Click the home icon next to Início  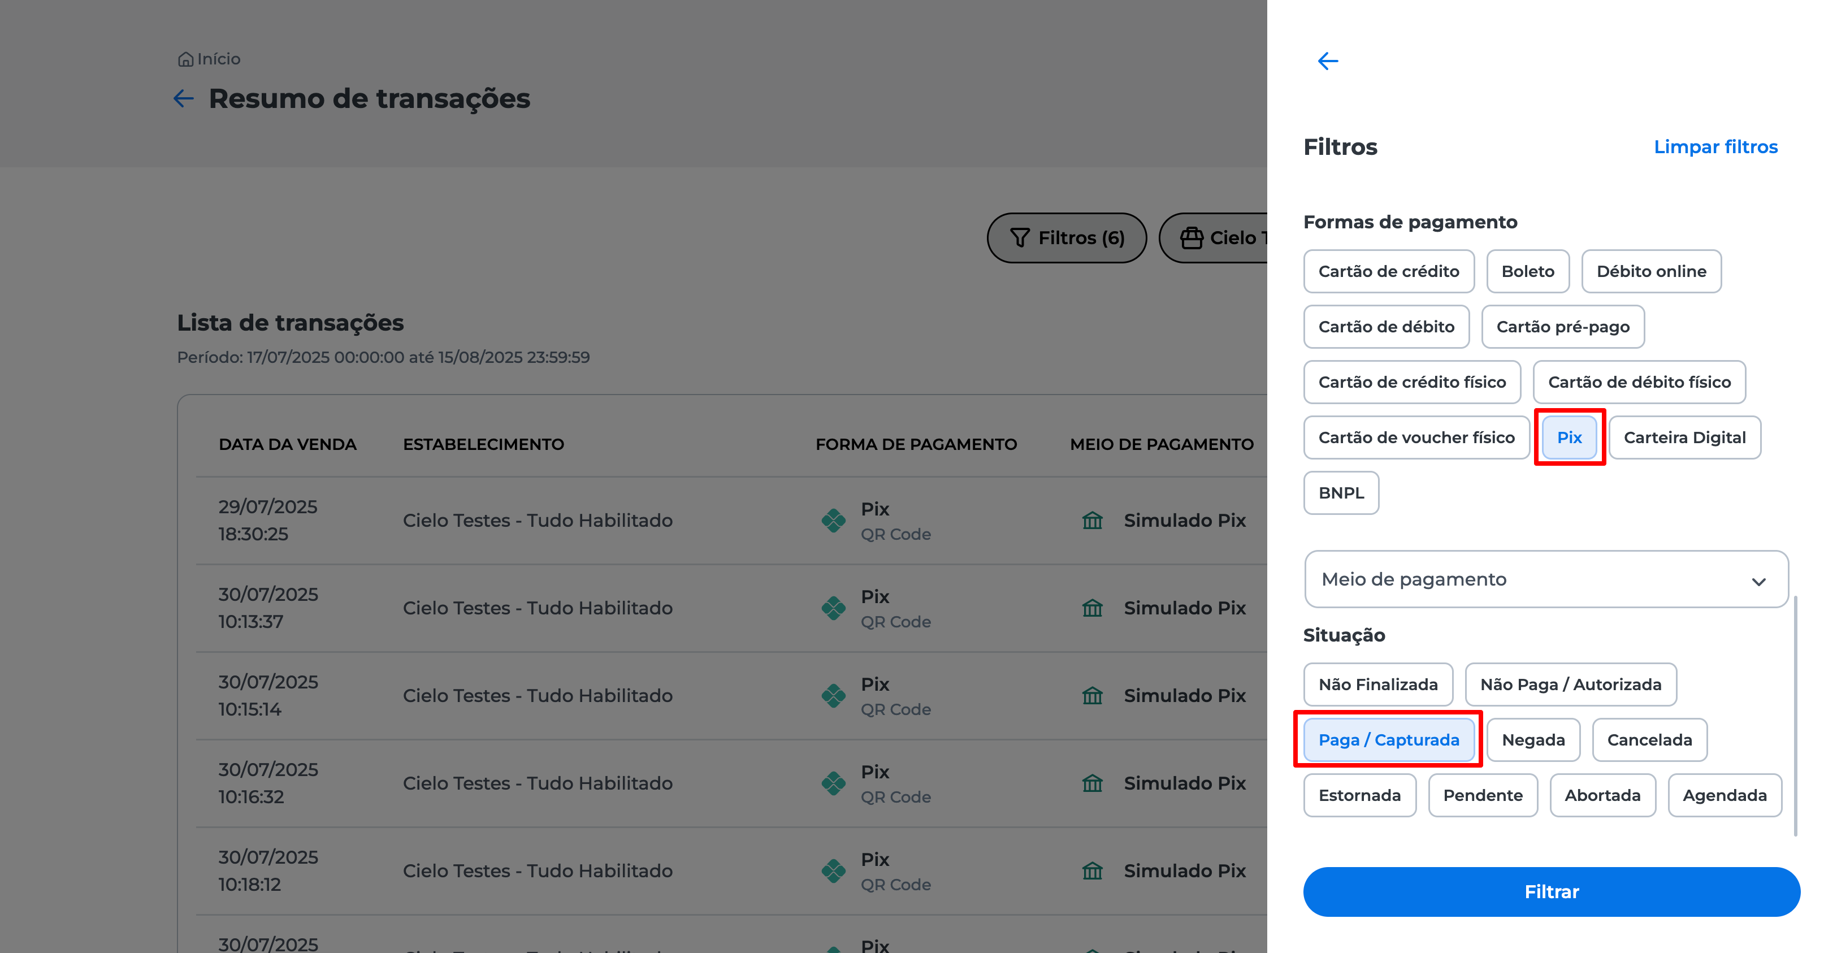point(185,59)
